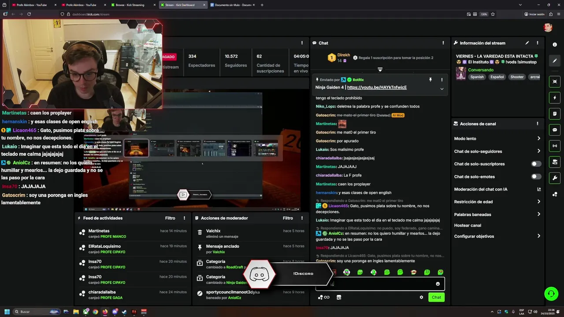Viewport: 564px width, 317px height.
Task: Edit stream info with the pencil icon
Action: [527, 43]
